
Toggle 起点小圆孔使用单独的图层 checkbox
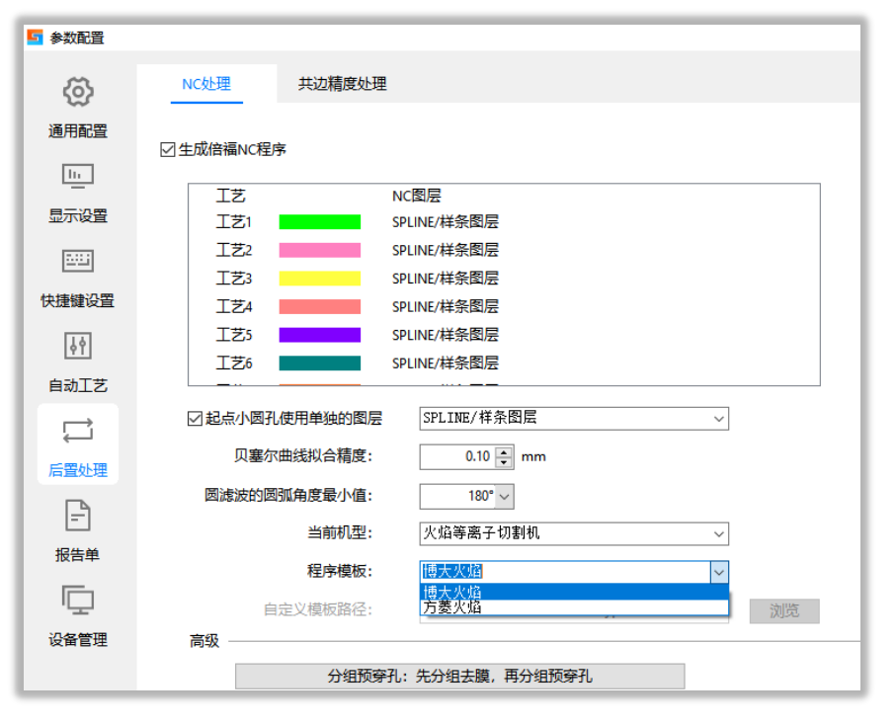tap(195, 419)
